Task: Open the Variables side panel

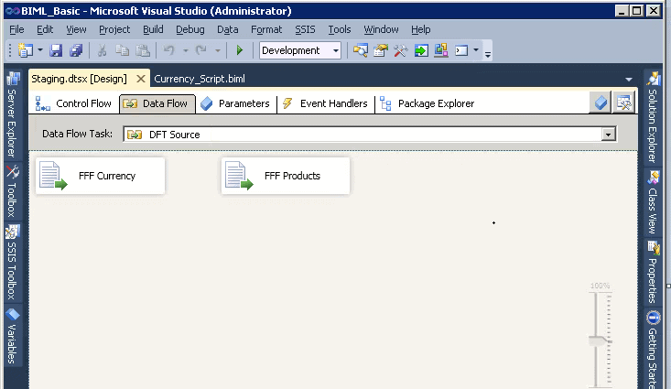Action: pyautogui.click(x=13, y=336)
